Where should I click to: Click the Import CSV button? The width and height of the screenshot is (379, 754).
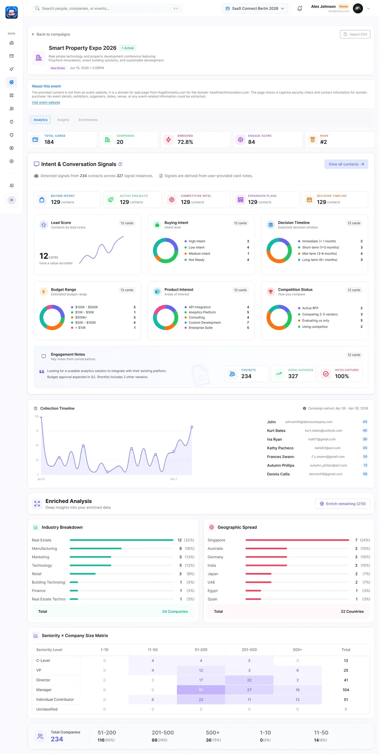[x=355, y=34]
